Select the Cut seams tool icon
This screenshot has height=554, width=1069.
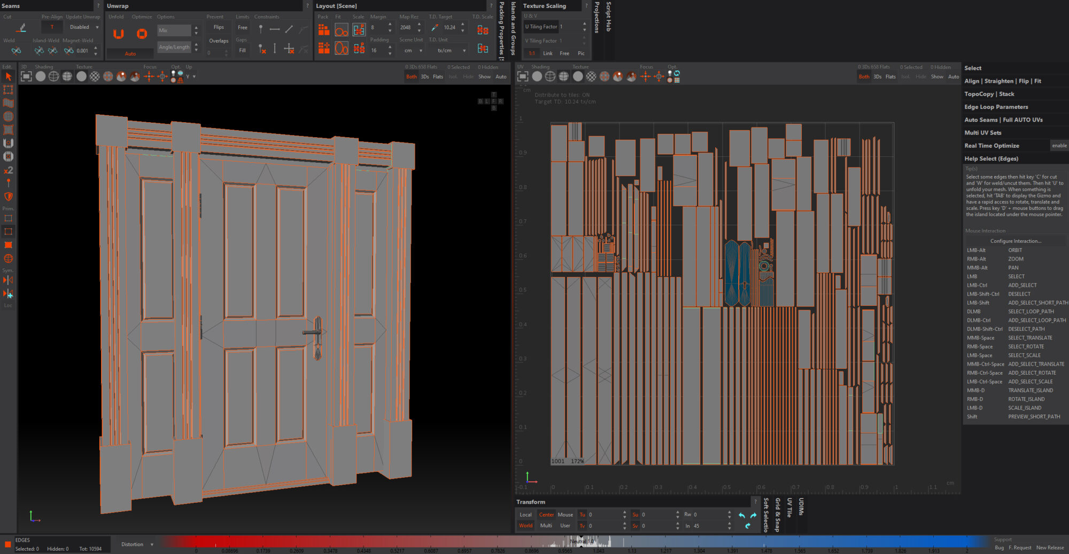pyautogui.click(x=21, y=28)
